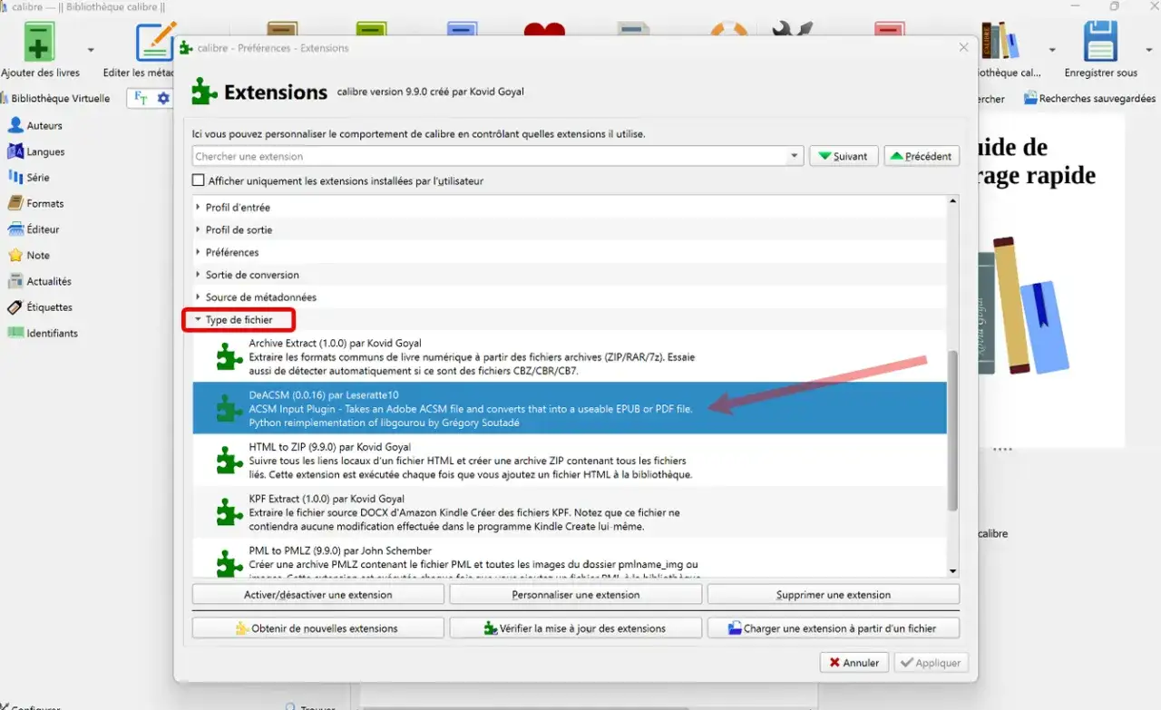
Task: Click the Enregistrer sous floppy disk icon
Action: (1100, 42)
